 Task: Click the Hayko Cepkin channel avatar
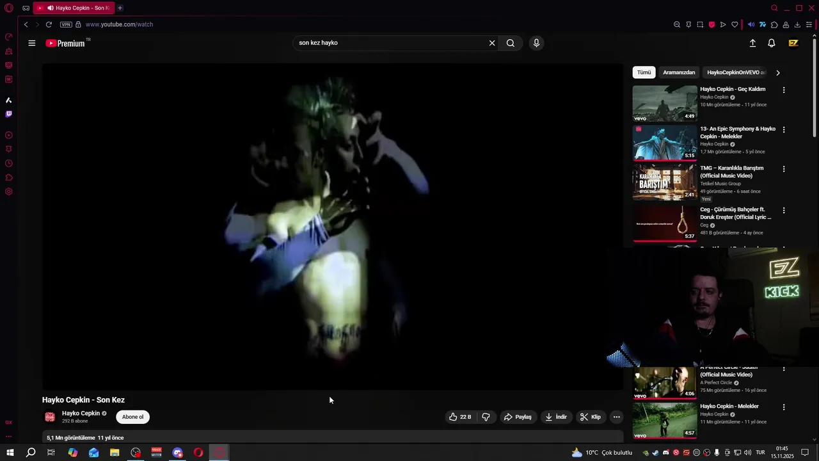(50, 417)
